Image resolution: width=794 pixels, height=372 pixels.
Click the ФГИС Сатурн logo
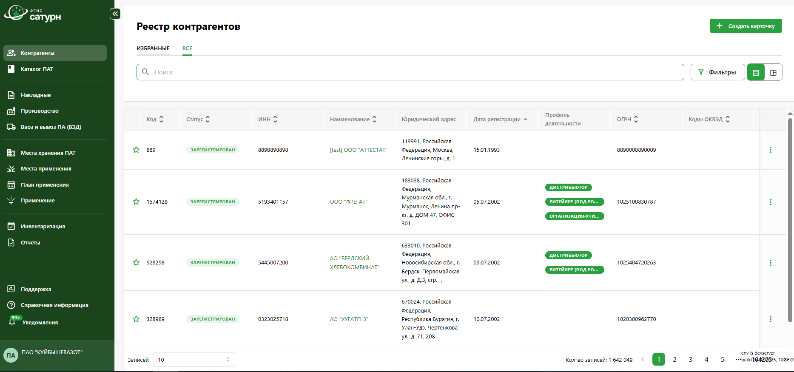(33, 14)
